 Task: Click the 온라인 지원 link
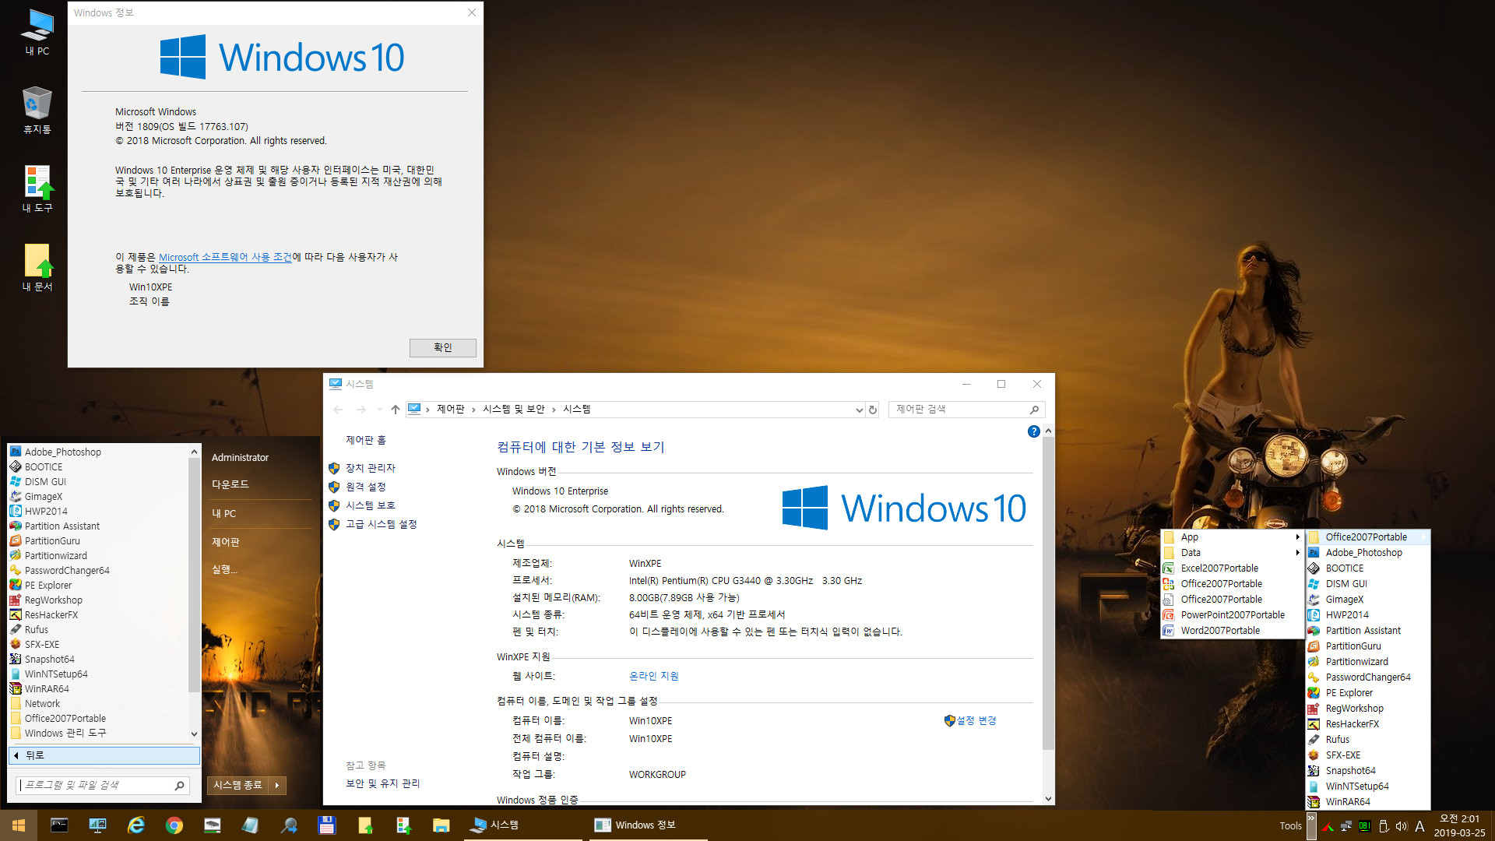coord(653,676)
